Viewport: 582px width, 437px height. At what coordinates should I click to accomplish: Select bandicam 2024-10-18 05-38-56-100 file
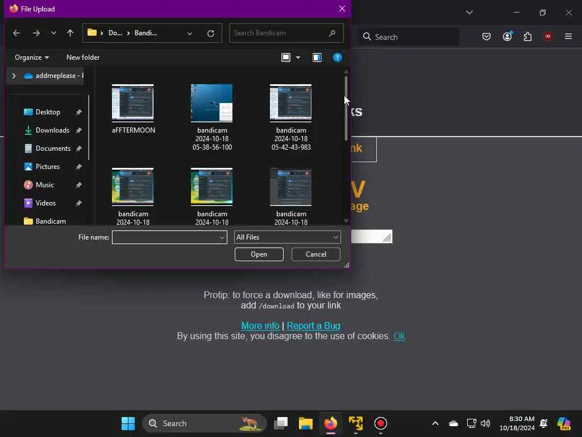click(212, 117)
